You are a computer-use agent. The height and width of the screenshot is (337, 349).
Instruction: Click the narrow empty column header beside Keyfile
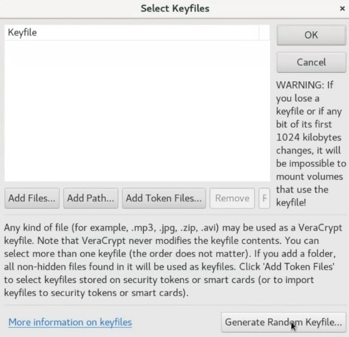coord(264,32)
